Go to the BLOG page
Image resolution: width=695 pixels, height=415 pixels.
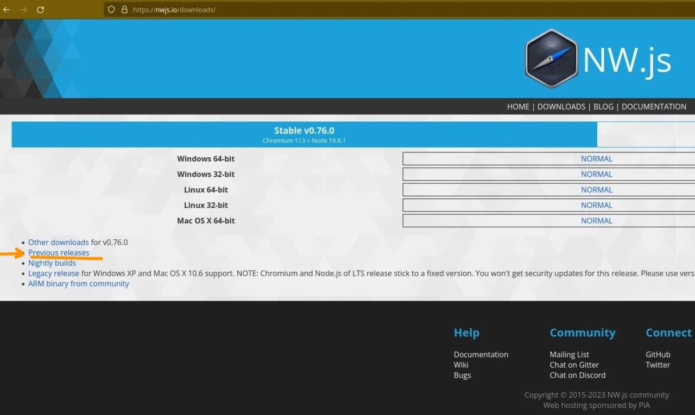(x=603, y=107)
